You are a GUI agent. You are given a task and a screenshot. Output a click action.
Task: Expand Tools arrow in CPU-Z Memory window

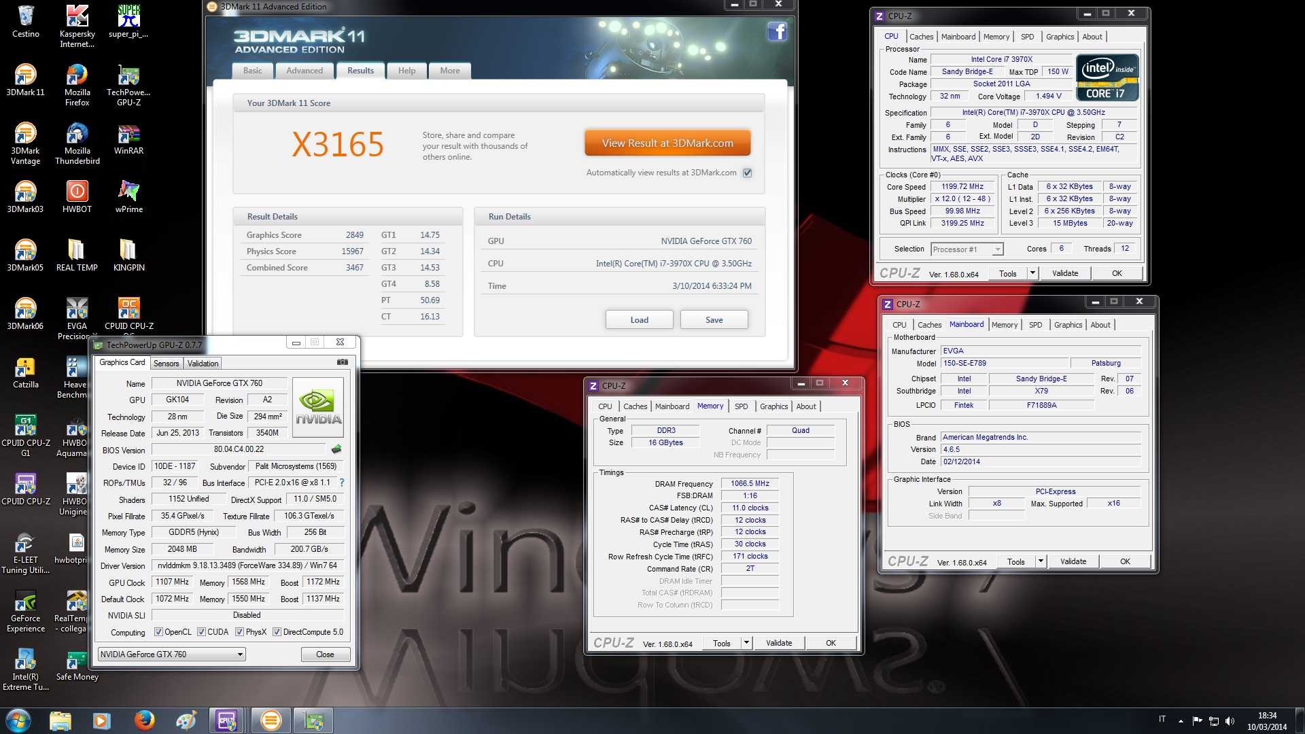coord(746,643)
